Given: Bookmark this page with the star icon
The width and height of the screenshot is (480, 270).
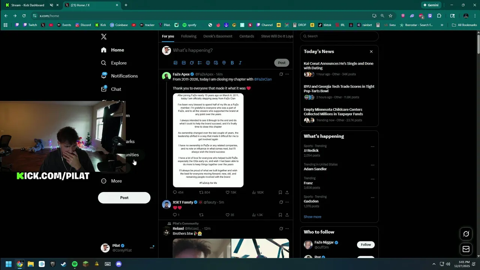Looking at the screenshot, I should pos(390,16).
